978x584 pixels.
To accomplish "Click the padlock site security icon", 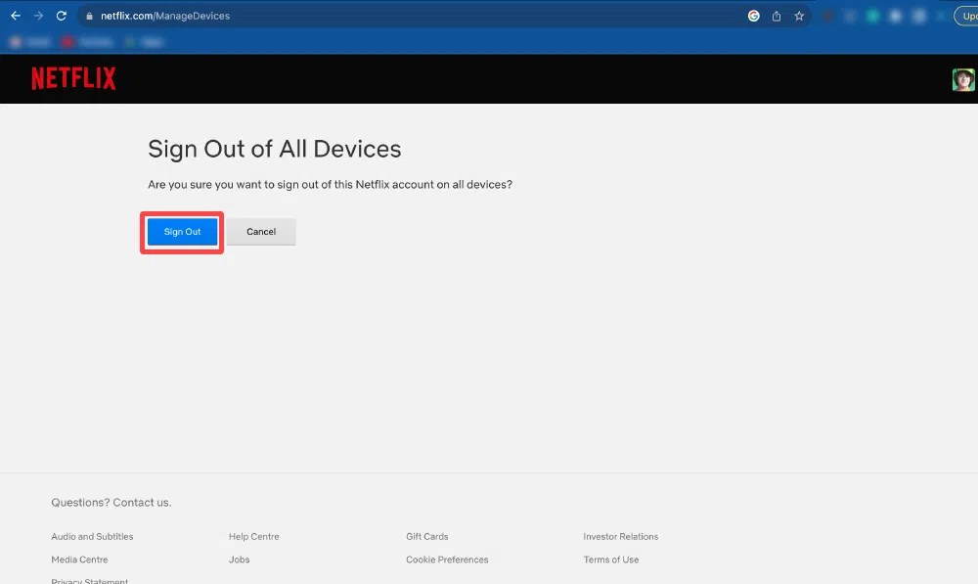I will click(88, 16).
